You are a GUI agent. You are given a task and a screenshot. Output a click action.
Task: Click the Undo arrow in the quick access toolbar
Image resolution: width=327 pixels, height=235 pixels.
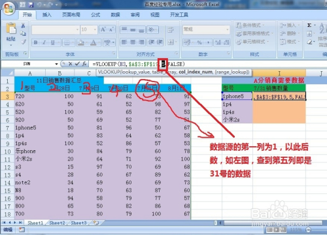[40, 5]
